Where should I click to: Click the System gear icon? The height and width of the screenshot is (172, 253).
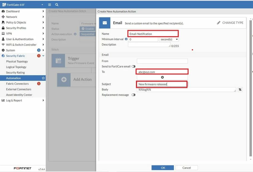[x=3, y=50]
